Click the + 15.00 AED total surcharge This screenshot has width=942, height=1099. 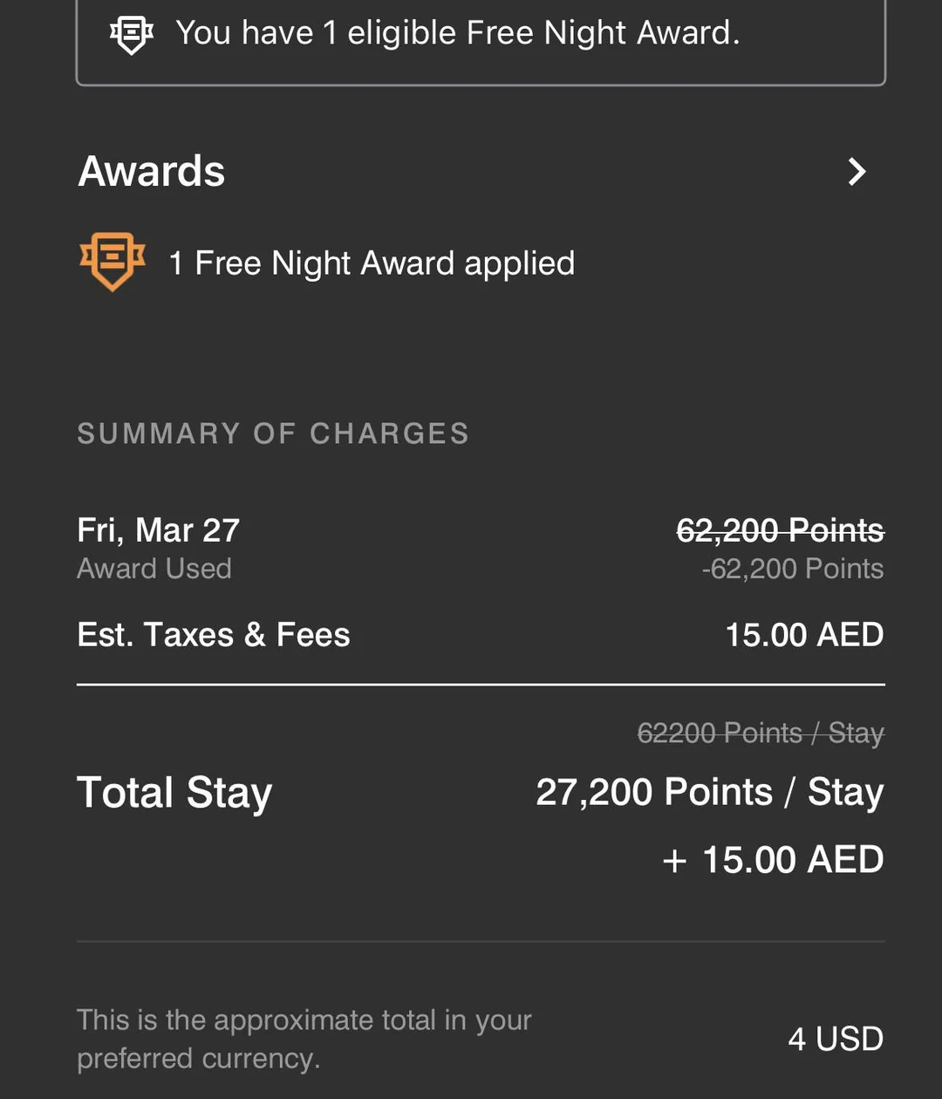773,860
